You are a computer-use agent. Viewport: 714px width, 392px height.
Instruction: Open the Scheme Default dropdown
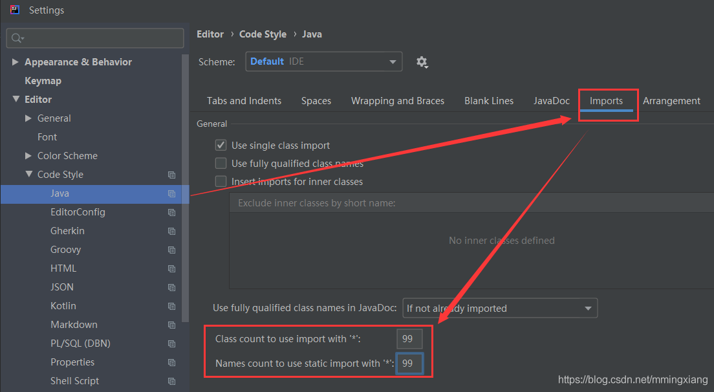[x=323, y=62]
